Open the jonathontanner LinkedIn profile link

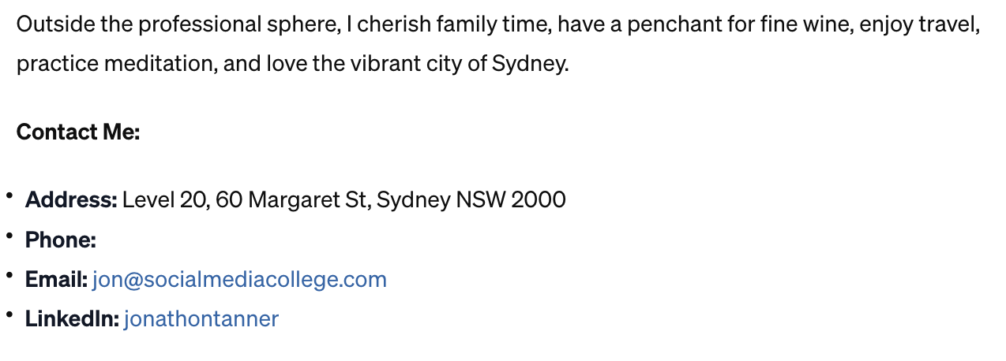(201, 318)
